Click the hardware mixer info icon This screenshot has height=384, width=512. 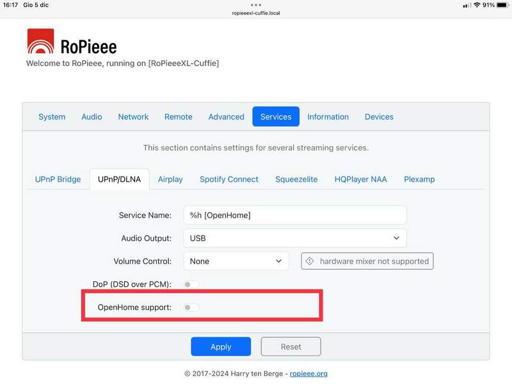310,261
